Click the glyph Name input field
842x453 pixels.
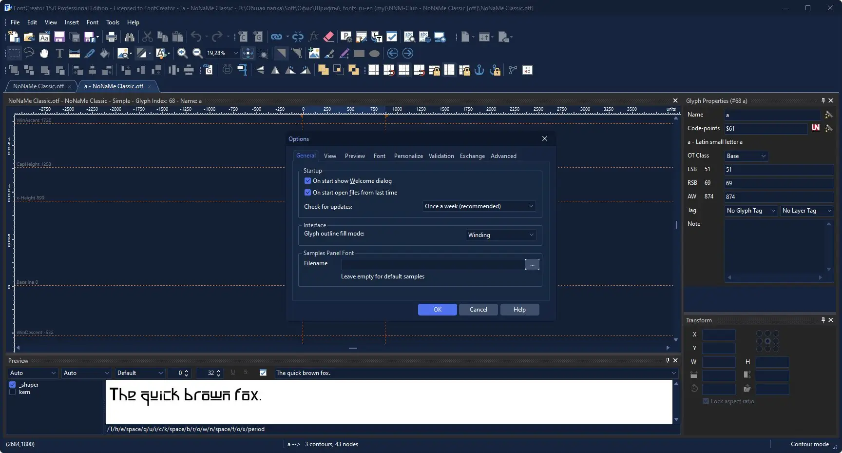(773, 115)
